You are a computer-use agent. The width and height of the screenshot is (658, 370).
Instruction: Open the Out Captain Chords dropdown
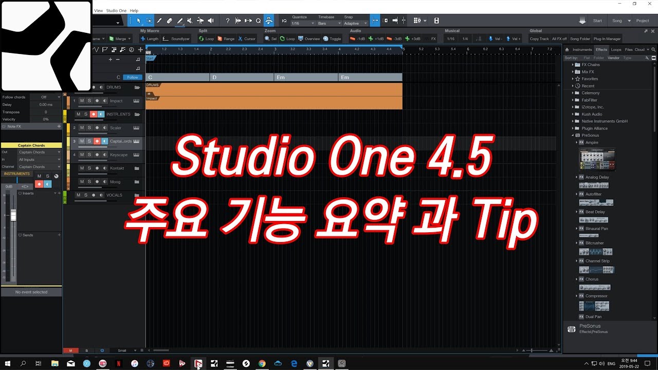pos(39,152)
